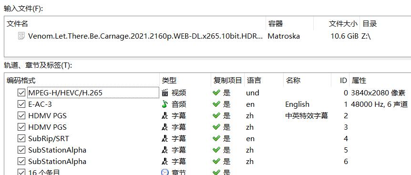
Task: Click the und language cell
Action: 252,93
